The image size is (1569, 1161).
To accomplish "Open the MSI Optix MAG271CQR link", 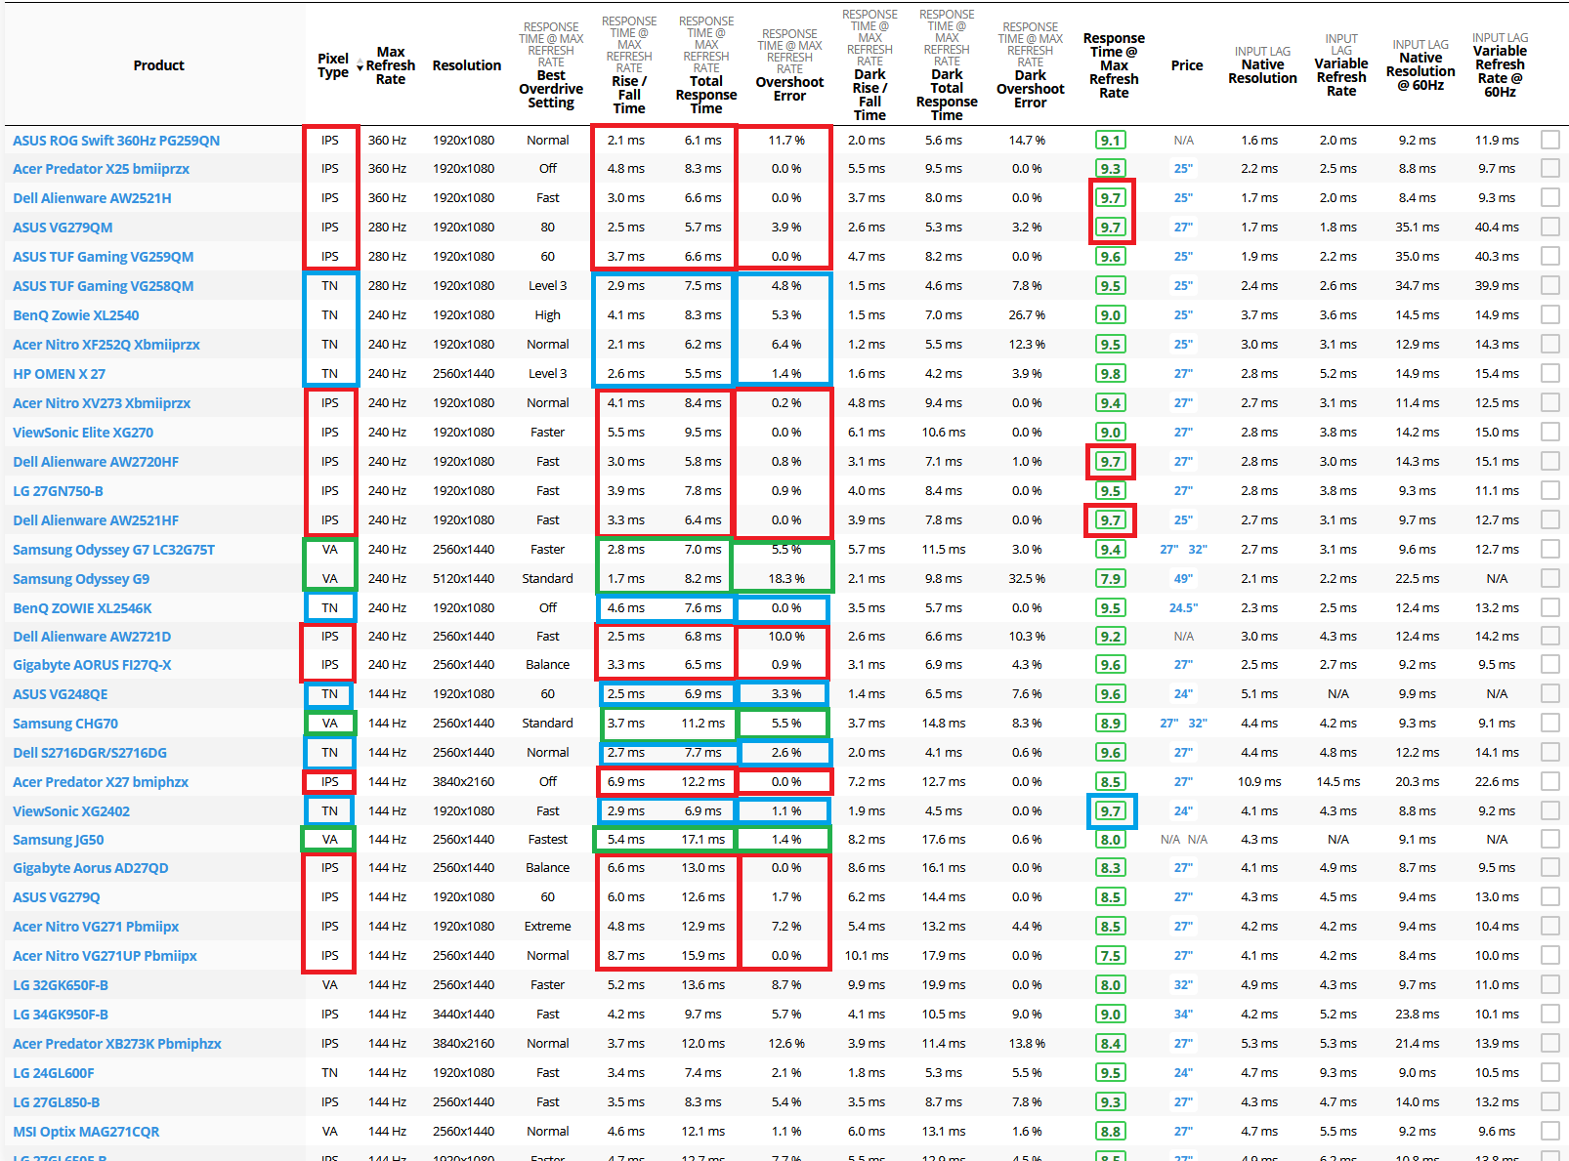I will [x=86, y=1132].
